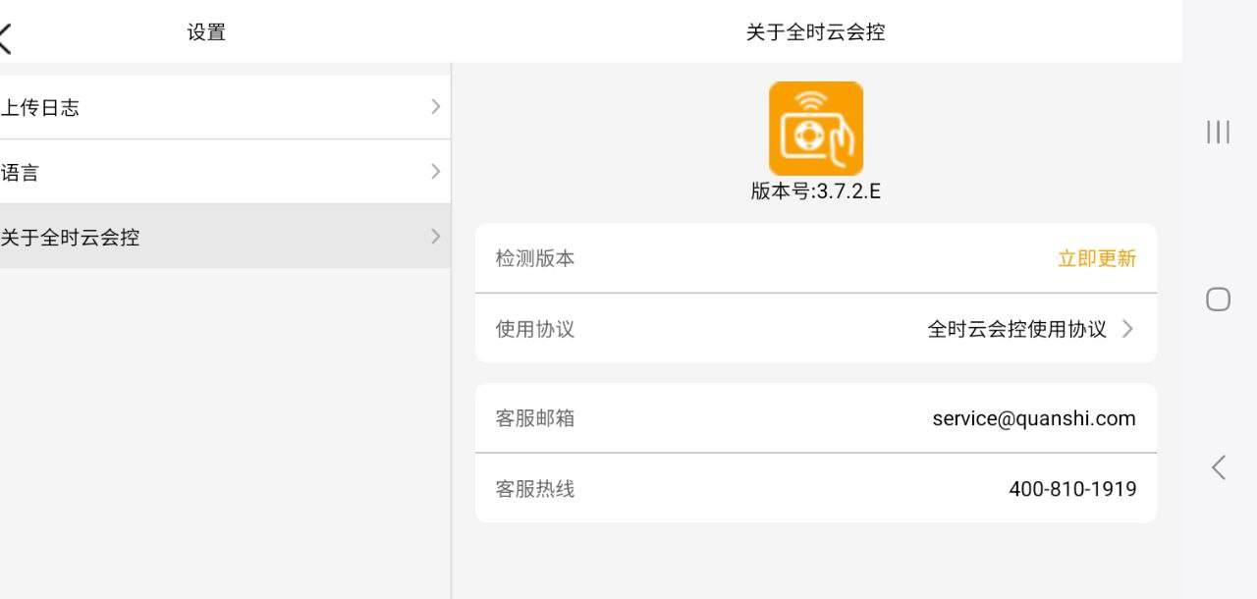Click the version text 版本号:3.7.2.E
The height and width of the screenshot is (599, 1257).
[x=816, y=191]
